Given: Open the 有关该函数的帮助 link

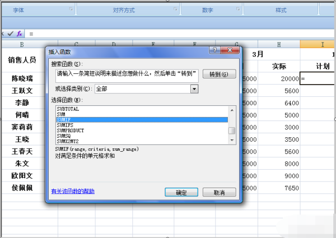Looking at the screenshot, I should click(x=73, y=192).
